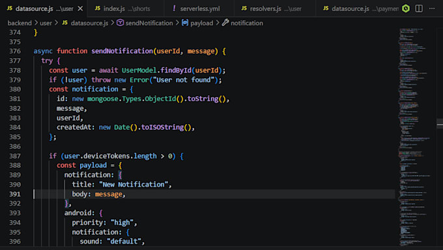Click the JS icon on resolvers.js tab
Viewport: 443px width, 250px height.
click(244, 8)
